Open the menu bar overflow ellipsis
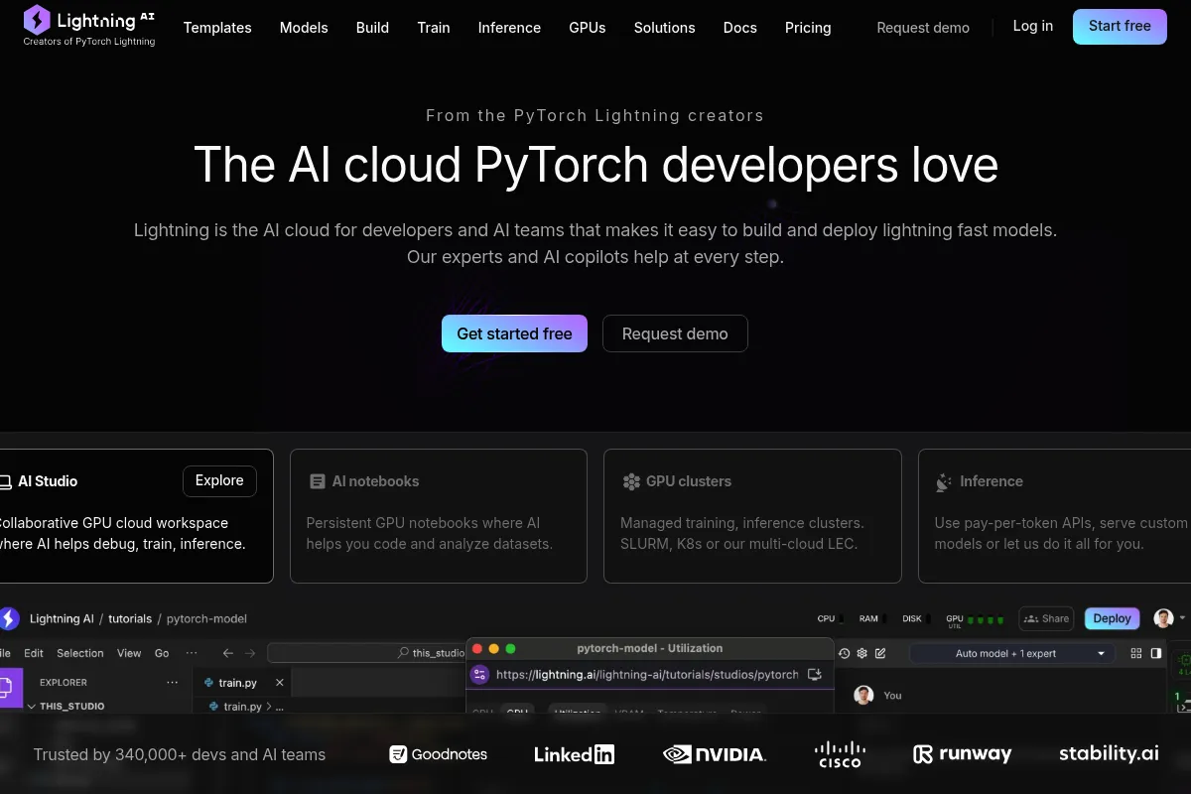Image resolution: width=1191 pixels, height=794 pixels. (192, 653)
